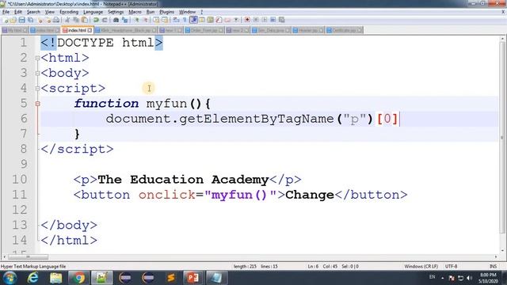This screenshot has height=285, width=507.
Task: Click the Open file toolbar icon
Action: (x=13, y=20)
